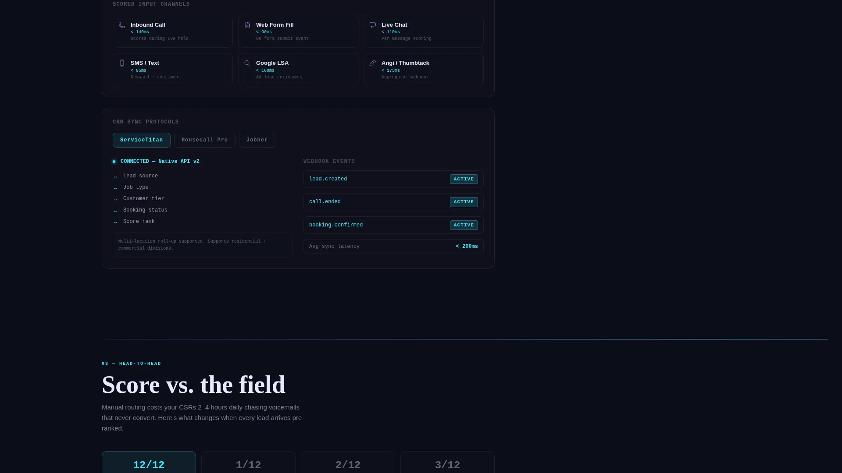The height and width of the screenshot is (473, 842).
Task: Click 'On form submit event' description
Action: point(282,39)
